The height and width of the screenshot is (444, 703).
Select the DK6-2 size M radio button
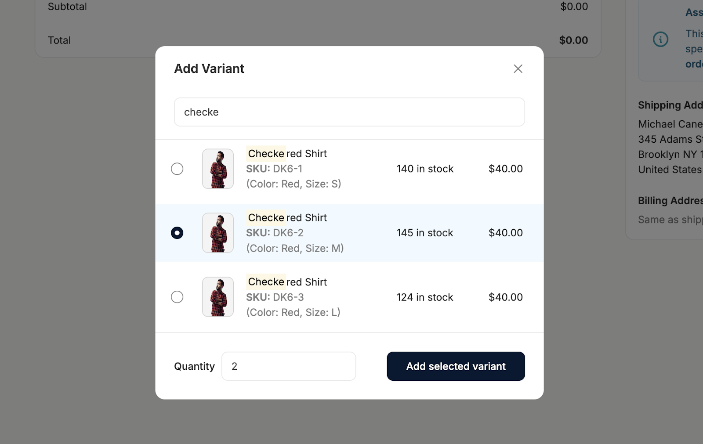tap(177, 233)
